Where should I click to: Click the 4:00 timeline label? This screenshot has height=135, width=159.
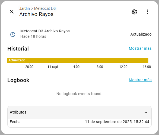pyautogui.click(x=76, y=67)
